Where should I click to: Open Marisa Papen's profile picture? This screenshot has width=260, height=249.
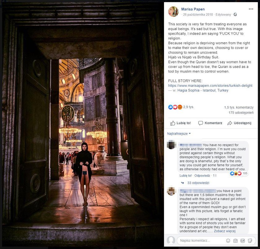(x=173, y=11)
